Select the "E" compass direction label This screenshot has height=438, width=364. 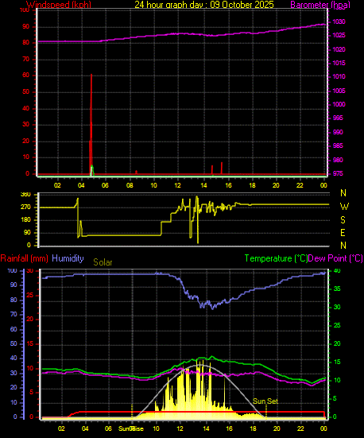pos(343,233)
